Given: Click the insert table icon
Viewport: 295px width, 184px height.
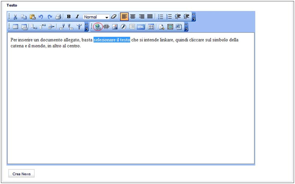Looking at the screenshot, I should point(16,27).
